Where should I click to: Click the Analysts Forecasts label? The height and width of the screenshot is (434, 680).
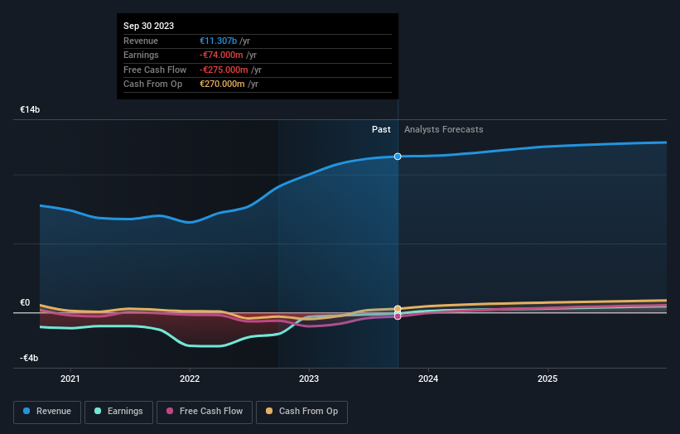[444, 129]
